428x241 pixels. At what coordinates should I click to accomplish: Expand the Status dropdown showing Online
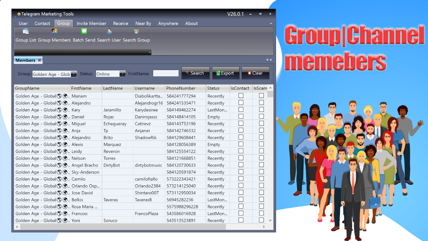pyautogui.click(x=123, y=73)
